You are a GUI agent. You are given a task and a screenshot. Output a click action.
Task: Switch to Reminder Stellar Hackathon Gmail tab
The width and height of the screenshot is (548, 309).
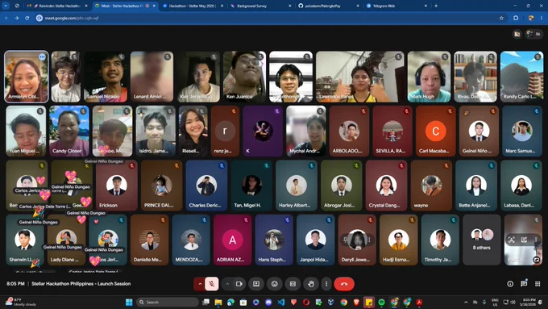pyautogui.click(x=58, y=6)
